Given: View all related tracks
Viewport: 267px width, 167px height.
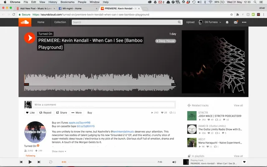Looking at the screenshot, I should (238, 105).
